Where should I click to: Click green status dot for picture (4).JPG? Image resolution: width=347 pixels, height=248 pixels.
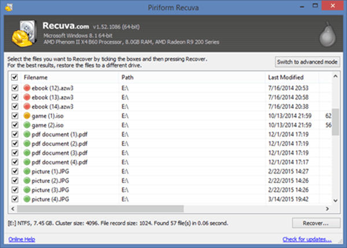pyautogui.click(x=27, y=199)
